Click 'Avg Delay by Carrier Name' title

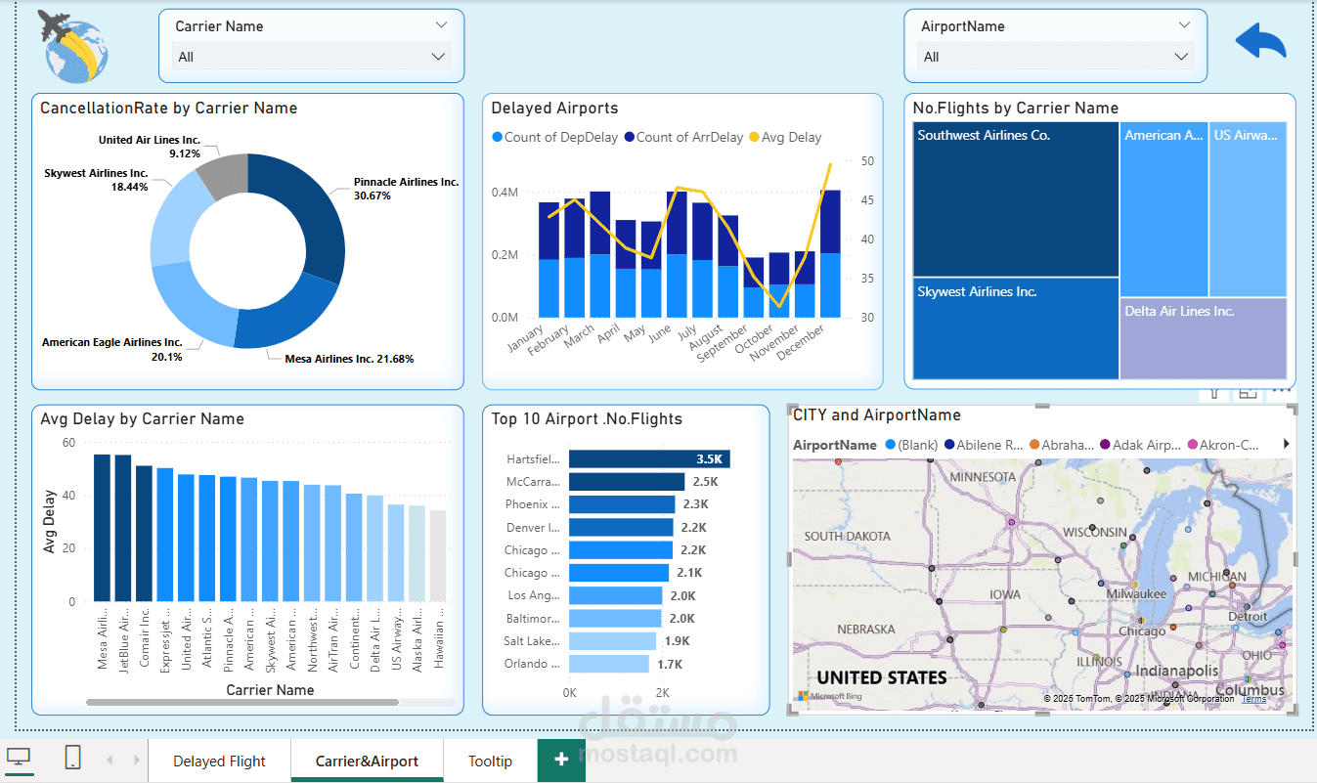(142, 419)
